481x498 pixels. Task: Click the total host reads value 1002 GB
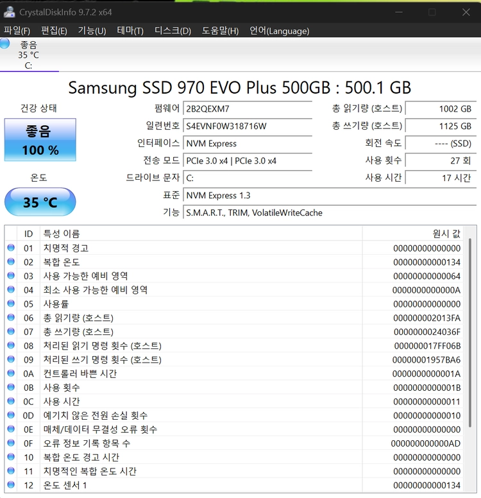click(441, 109)
